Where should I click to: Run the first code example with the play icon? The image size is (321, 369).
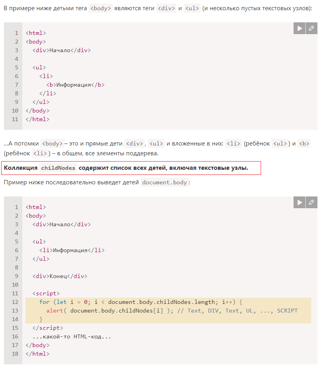pyautogui.click(x=299, y=29)
